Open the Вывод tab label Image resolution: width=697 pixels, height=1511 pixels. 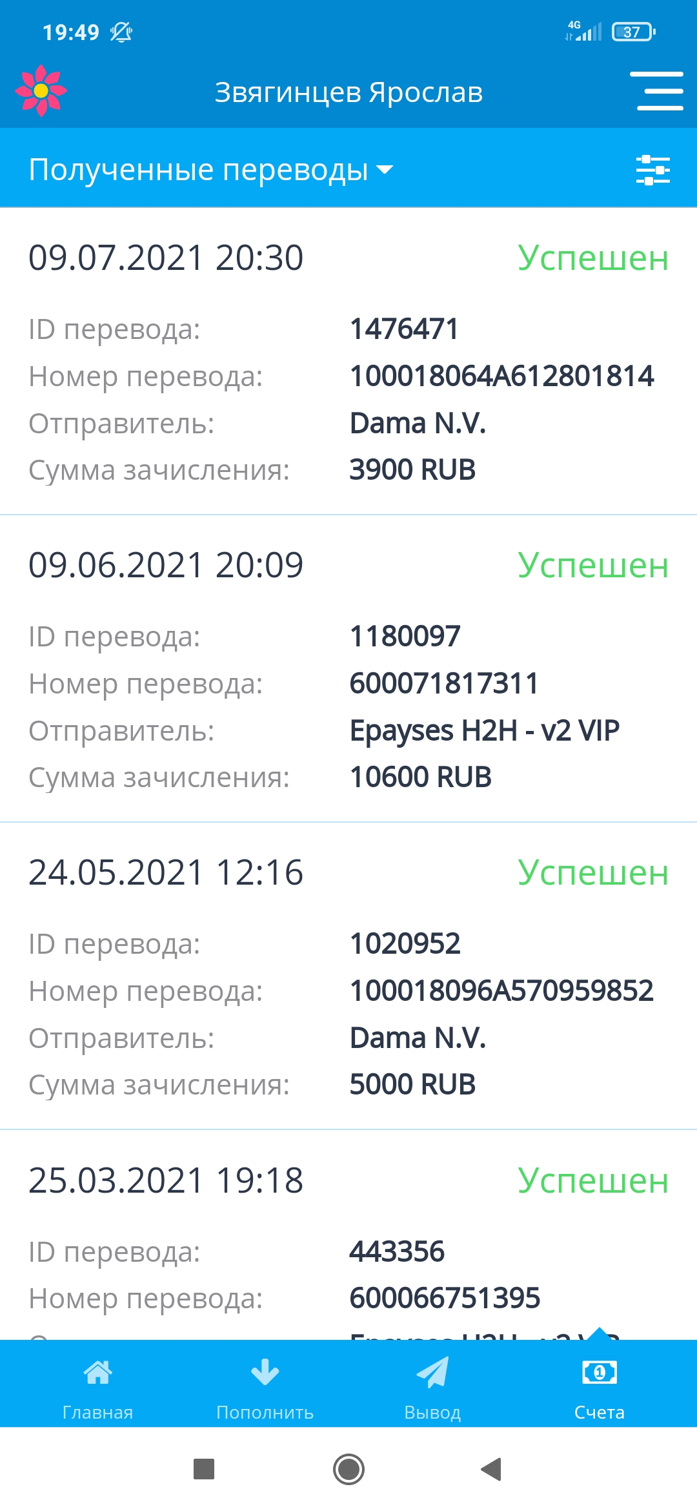pos(432,1412)
